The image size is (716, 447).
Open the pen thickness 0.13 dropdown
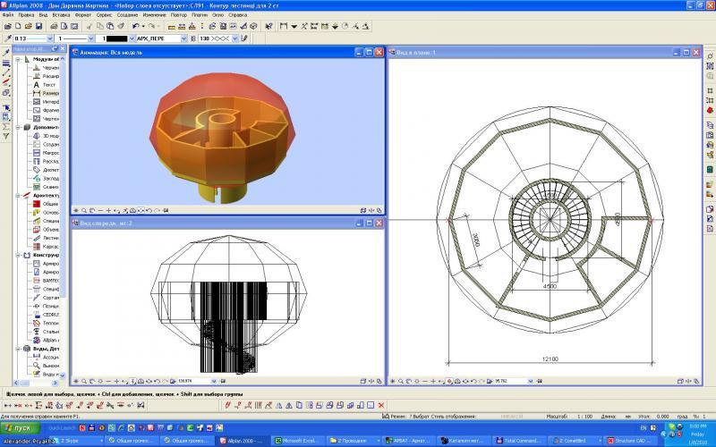click(x=49, y=39)
